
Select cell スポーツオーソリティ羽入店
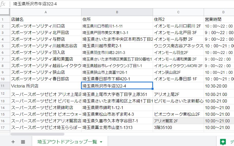[x=46, y=52]
